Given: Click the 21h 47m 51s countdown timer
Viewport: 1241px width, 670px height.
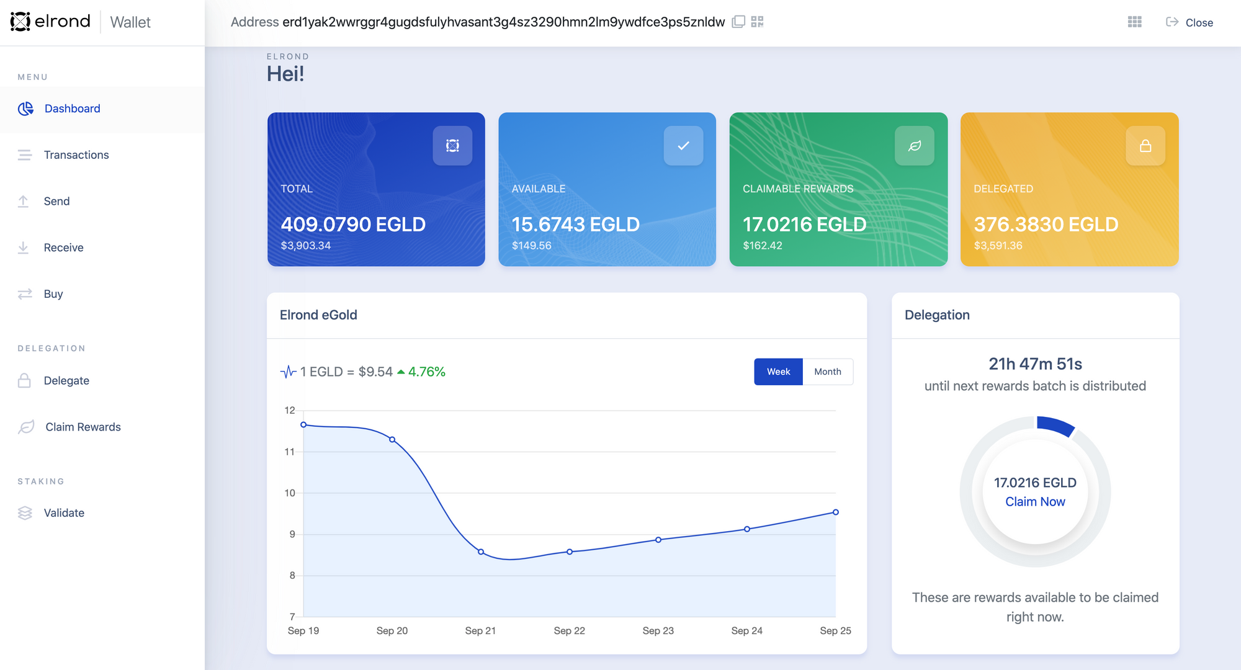Looking at the screenshot, I should point(1035,364).
